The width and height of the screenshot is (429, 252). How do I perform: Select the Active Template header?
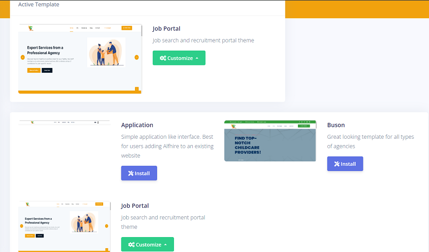click(39, 5)
